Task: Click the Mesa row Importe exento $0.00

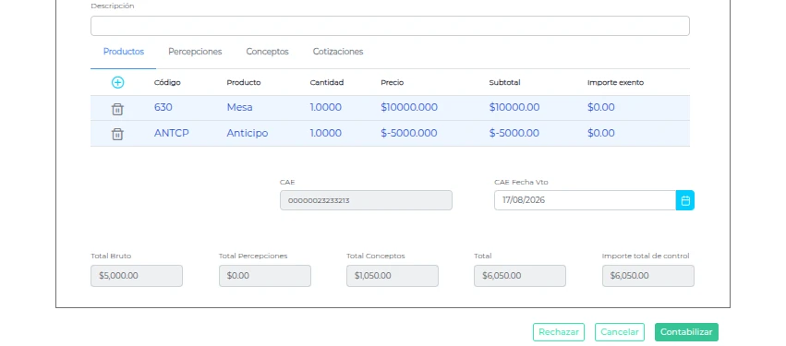Action: coord(601,108)
